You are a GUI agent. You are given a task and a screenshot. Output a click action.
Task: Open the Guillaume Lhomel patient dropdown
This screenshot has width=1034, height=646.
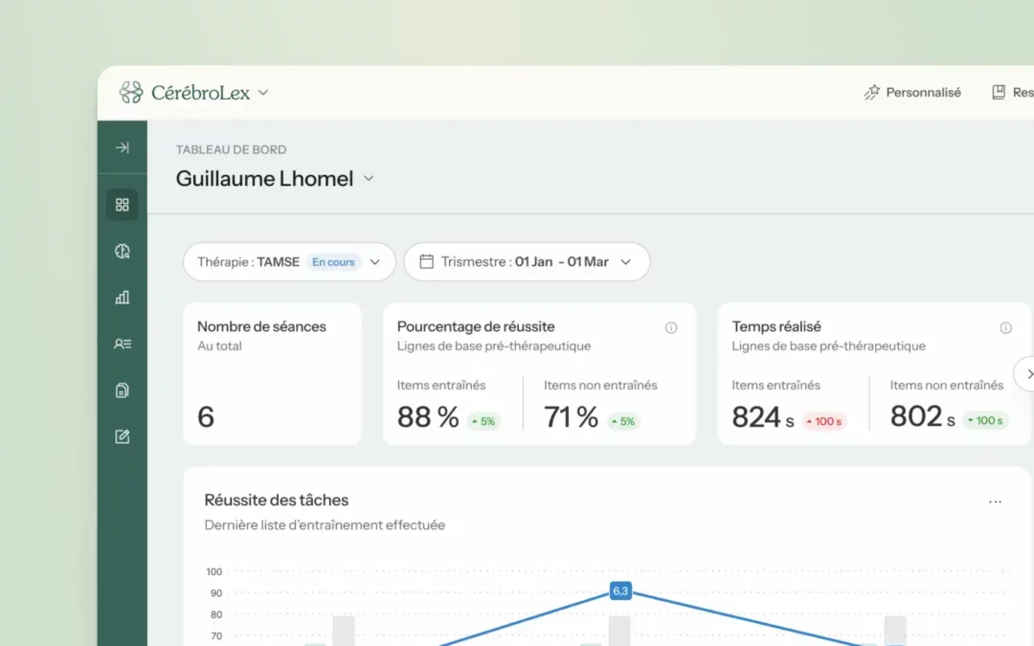(x=369, y=179)
